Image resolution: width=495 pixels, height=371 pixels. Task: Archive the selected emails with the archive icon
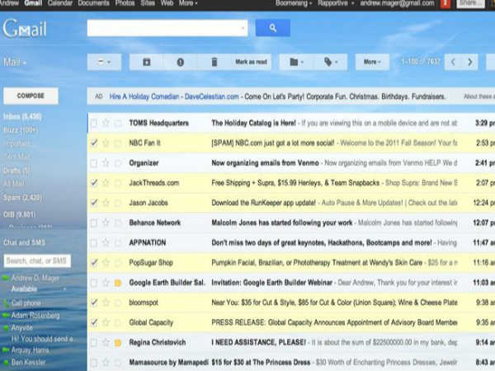point(147,62)
